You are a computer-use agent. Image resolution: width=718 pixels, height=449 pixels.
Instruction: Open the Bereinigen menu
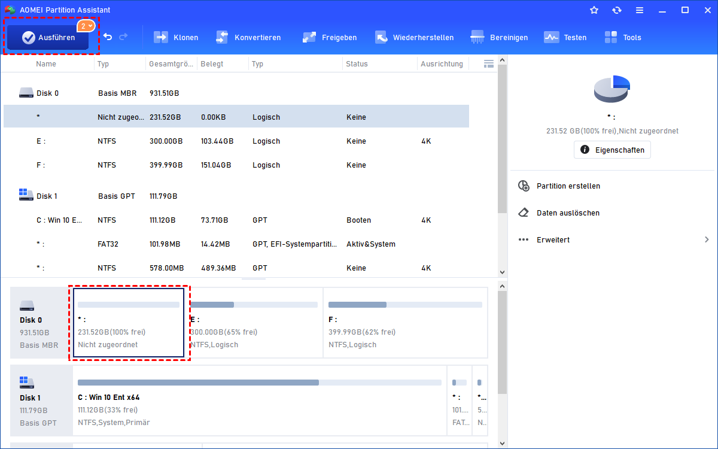pyautogui.click(x=499, y=37)
